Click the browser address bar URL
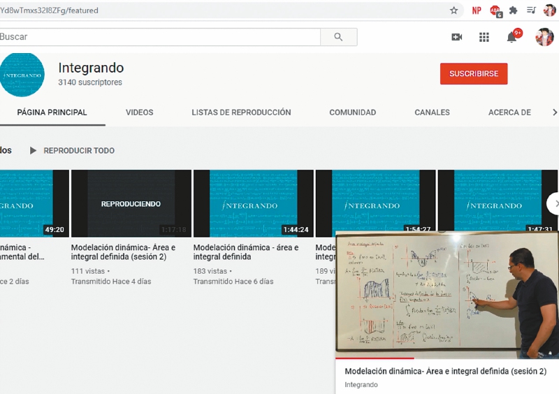This screenshot has height=394, width=559. (49, 10)
